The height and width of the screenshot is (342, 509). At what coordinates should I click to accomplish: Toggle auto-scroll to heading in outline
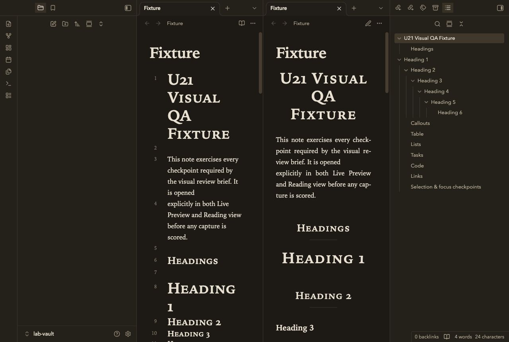tap(449, 24)
